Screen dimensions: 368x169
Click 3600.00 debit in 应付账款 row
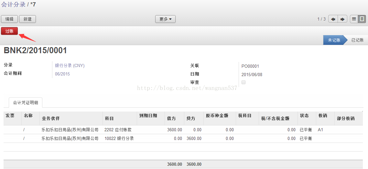click(175, 130)
